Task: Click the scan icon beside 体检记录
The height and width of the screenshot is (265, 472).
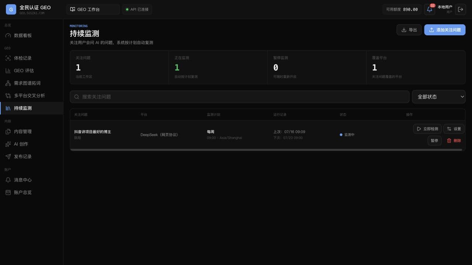Action: 8,58
